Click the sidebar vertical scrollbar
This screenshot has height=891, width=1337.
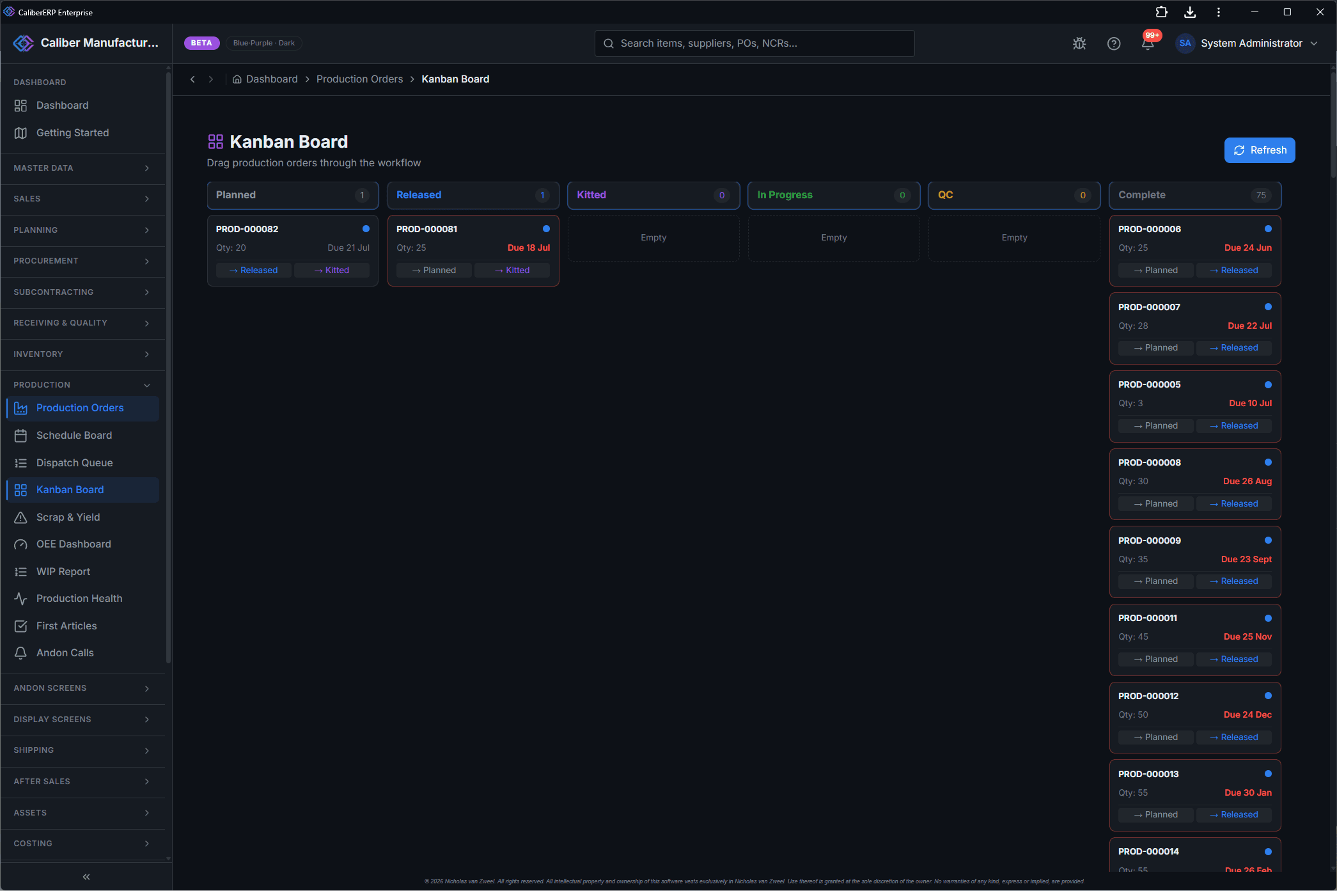click(x=168, y=368)
